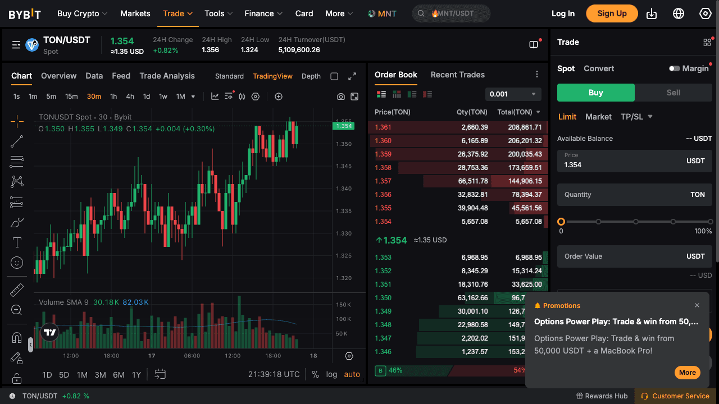This screenshot has height=404, width=719.
Task: Select the zoom in tool
Action: pos(17,310)
